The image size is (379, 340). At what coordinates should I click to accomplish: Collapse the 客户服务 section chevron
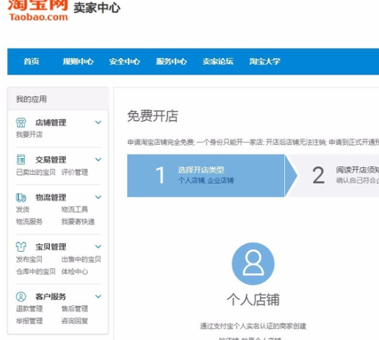click(x=98, y=296)
